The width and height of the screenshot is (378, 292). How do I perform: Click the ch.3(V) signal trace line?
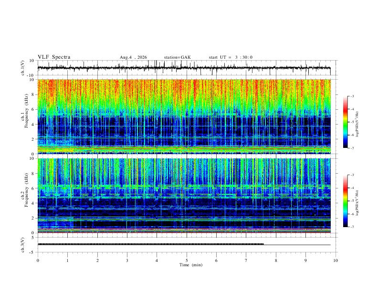[x=184, y=244]
